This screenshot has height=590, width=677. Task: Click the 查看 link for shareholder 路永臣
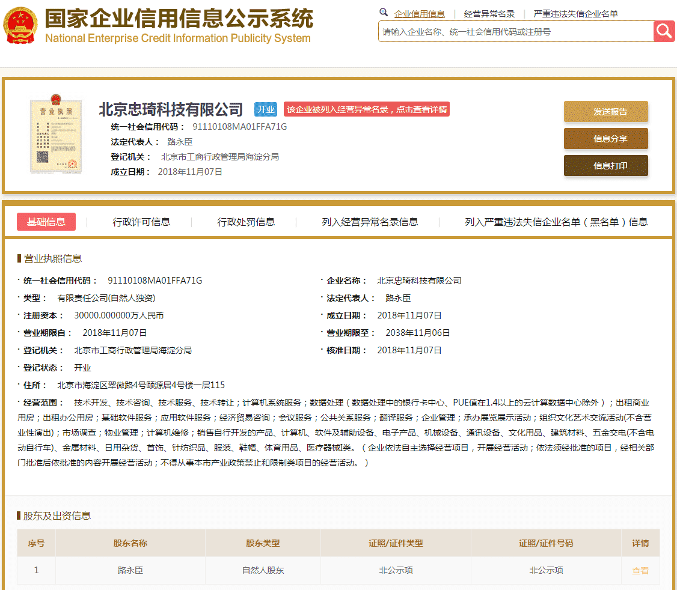click(x=640, y=571)
